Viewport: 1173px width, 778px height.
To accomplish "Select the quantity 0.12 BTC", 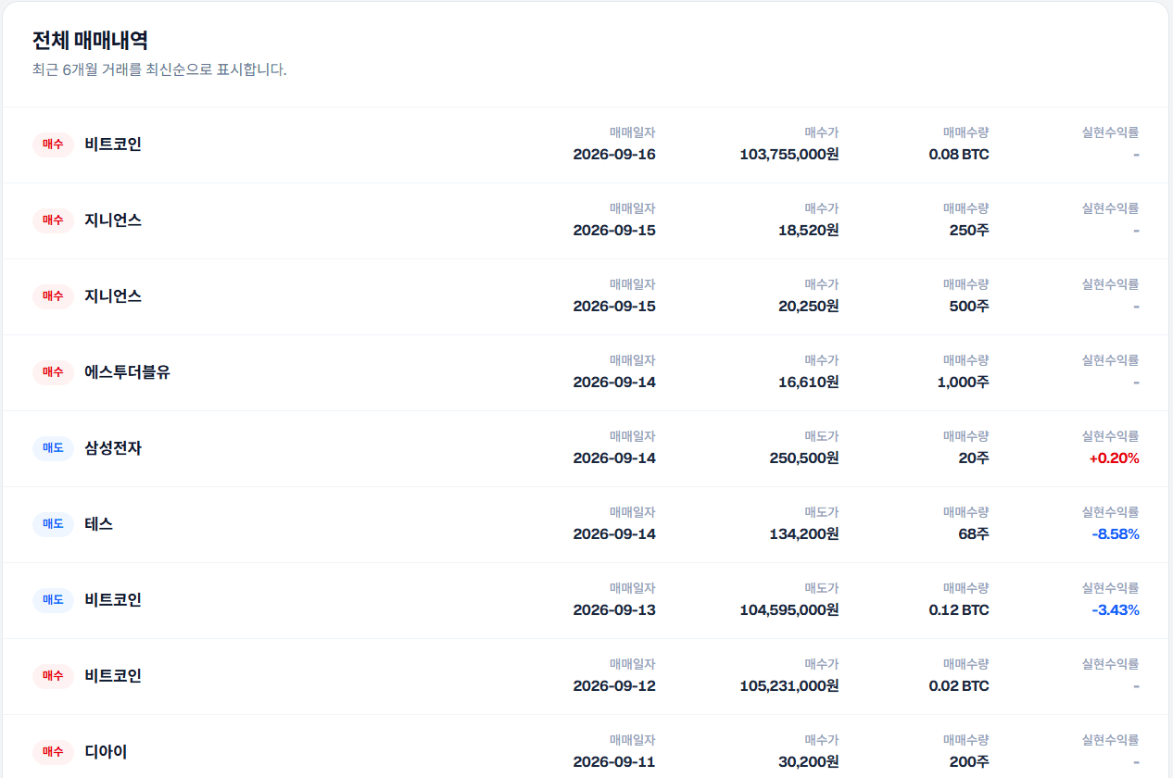I will 959,610.
